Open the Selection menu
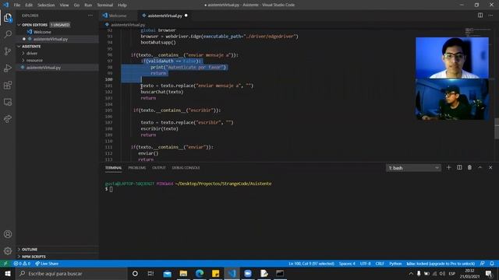Viewport: 499px width, 280px height. [x=46, y=5]
